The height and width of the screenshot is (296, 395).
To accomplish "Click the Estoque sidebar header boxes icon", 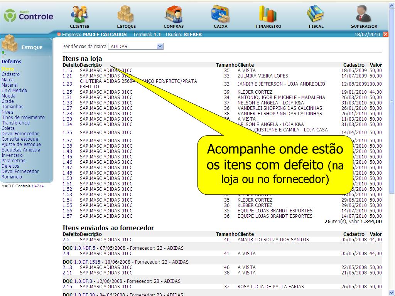I will (10, 43).
